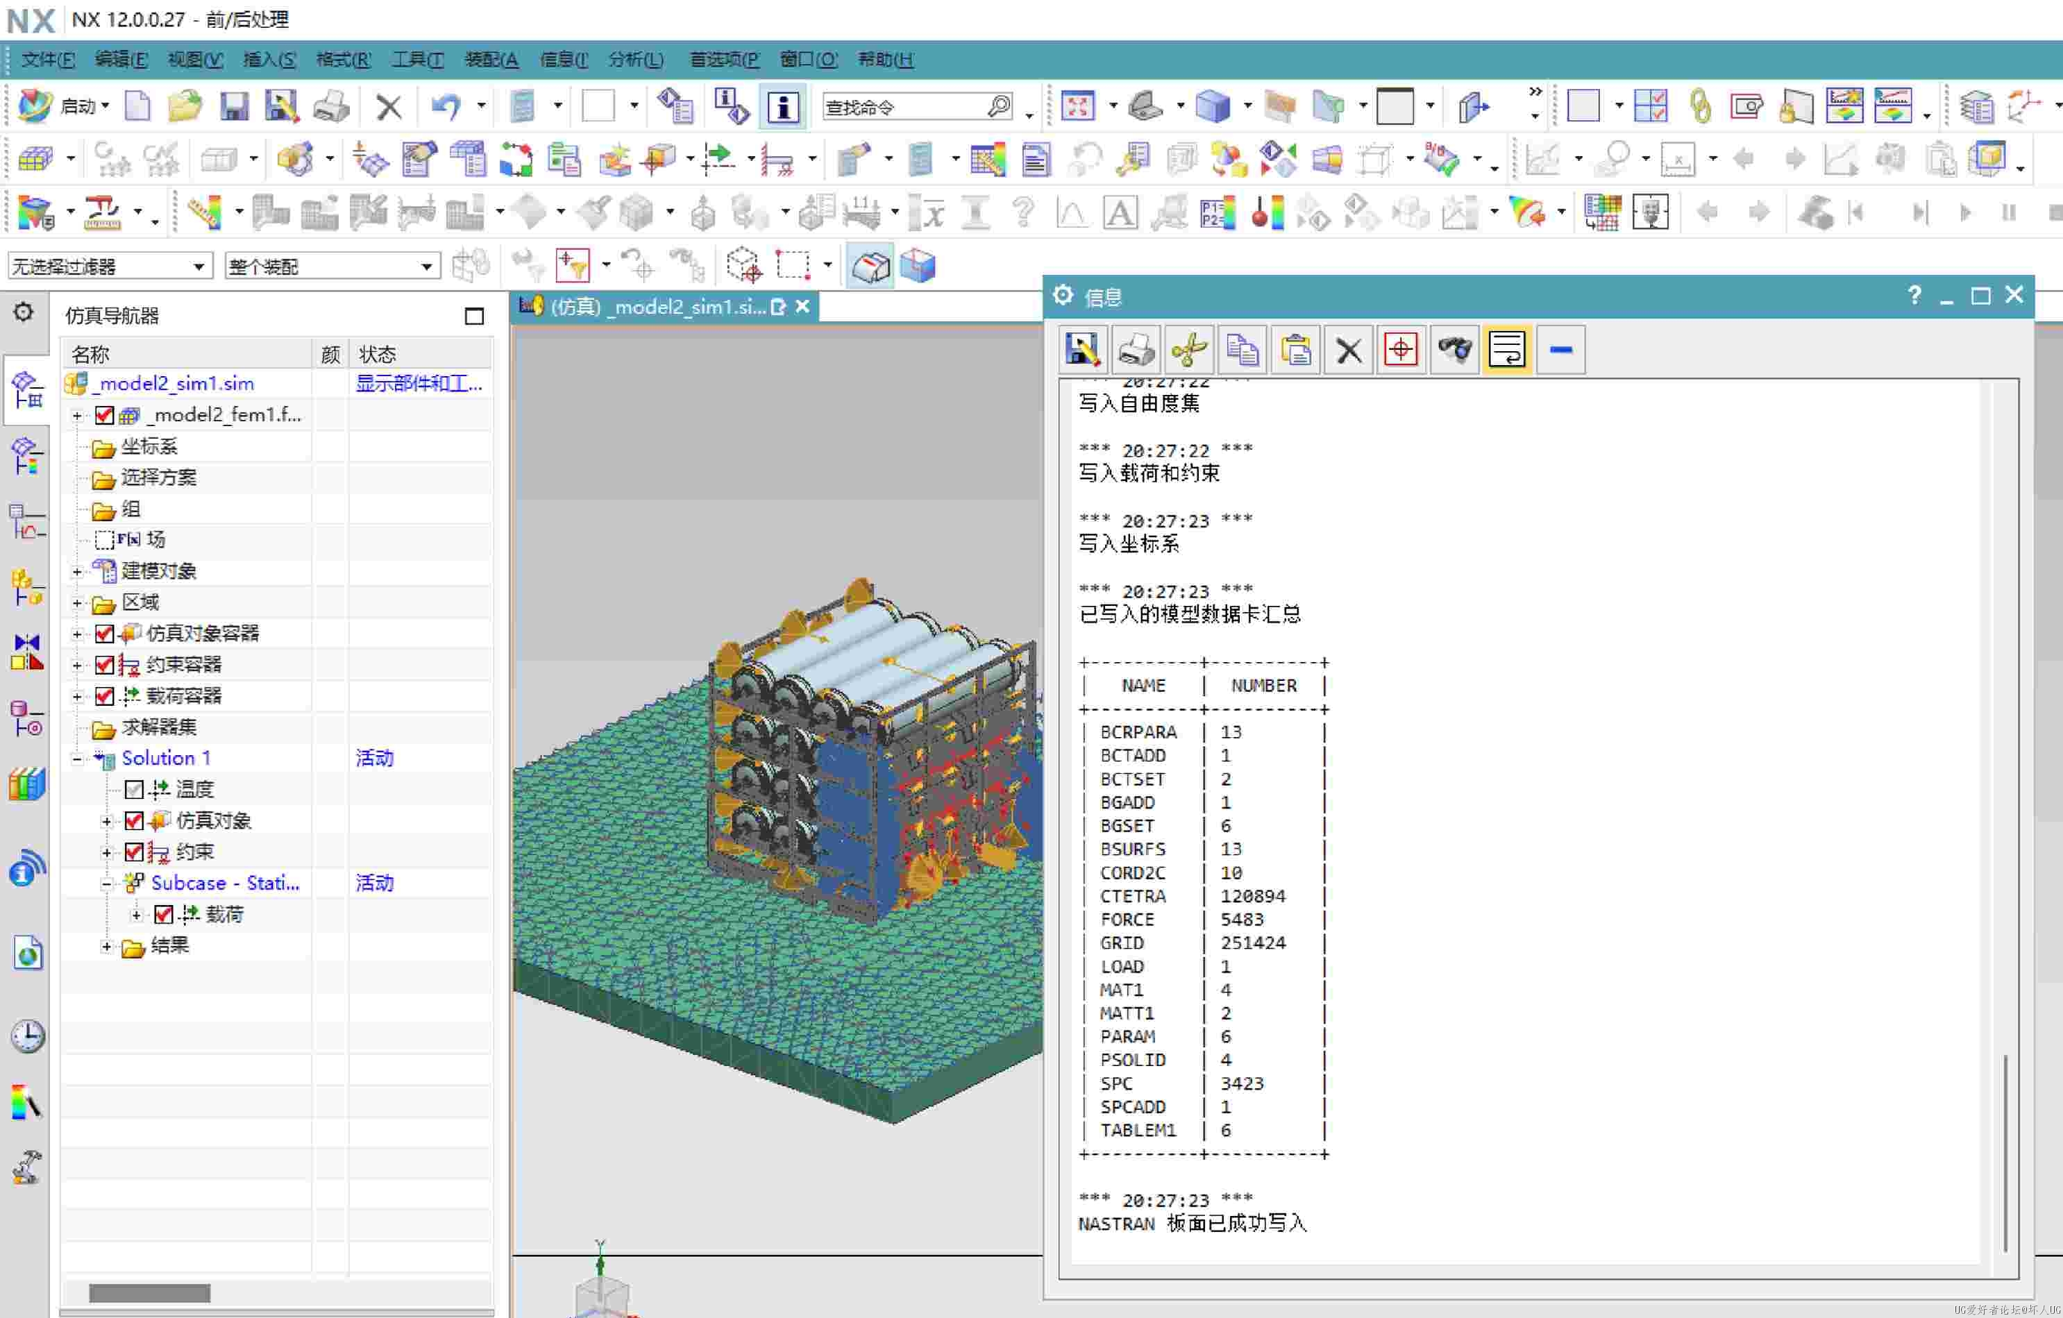Open the 启动 dropdown arrow
Image resolution: width=2063 pixels, height=1318 pixels.
coord(106,106)
